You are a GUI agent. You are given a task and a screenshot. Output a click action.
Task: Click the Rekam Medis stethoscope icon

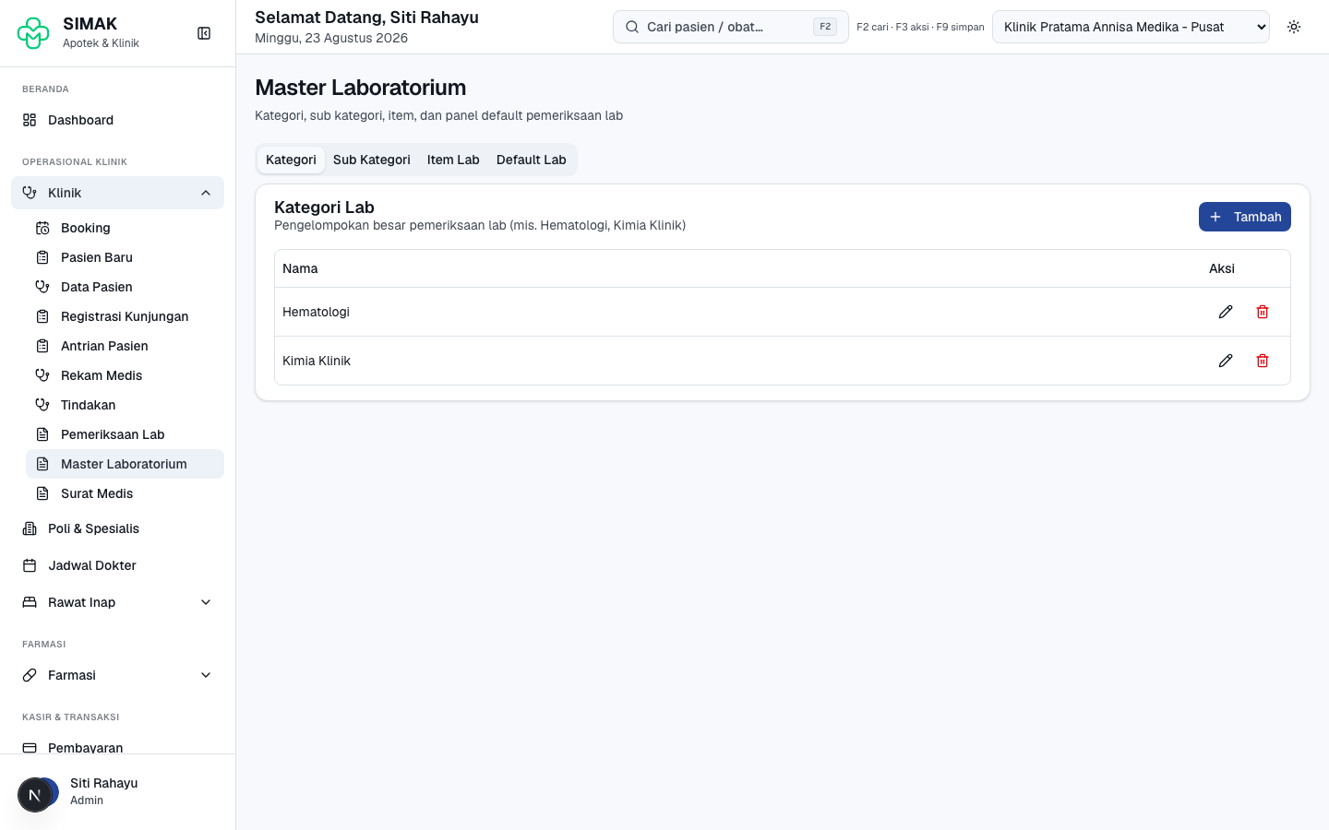(x=42, y=375)
